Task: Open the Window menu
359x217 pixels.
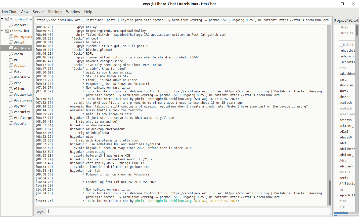Action: click(73, 12)
